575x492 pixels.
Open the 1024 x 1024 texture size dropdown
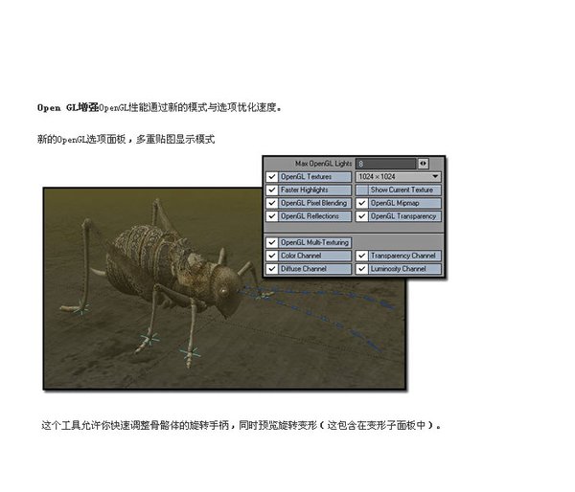[x=398, y=177]
